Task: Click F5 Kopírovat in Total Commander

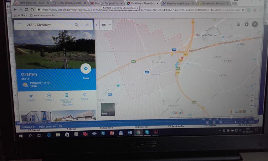Action: (x=107, y=128)
